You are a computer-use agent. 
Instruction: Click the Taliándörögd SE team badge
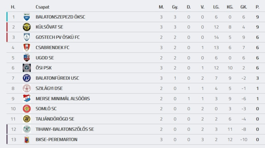(x=27, y=119)
